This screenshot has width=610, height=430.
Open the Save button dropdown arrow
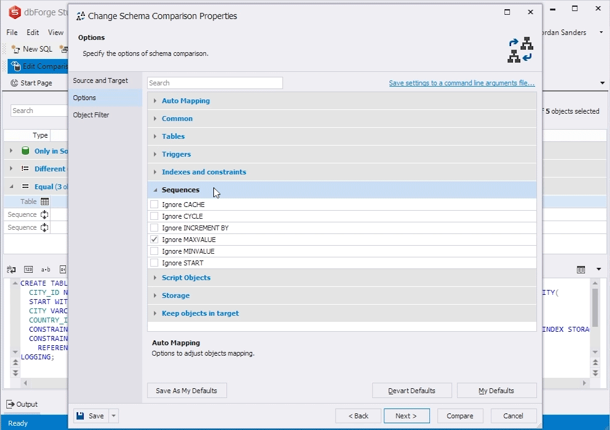click(114, 416)
